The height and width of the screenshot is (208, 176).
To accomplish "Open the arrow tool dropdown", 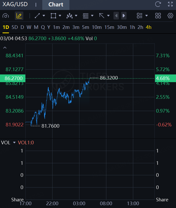I will [108, 16].
